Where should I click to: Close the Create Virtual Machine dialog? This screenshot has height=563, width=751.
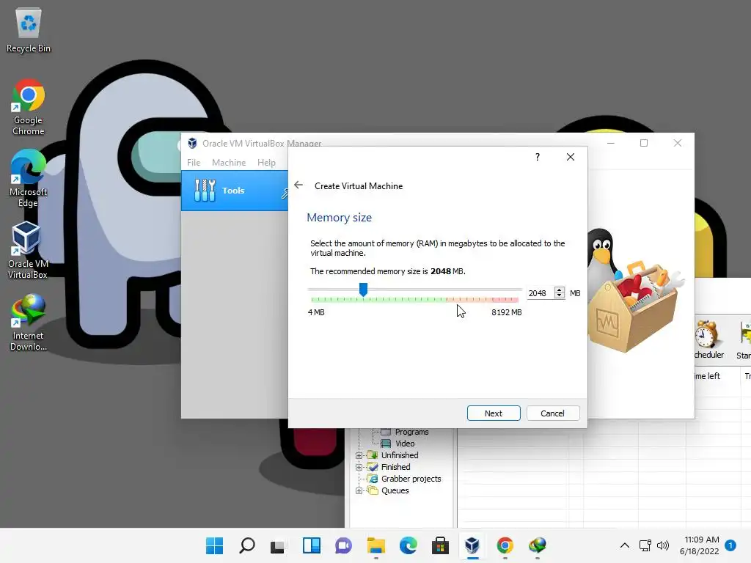click(x=571, y=157)
